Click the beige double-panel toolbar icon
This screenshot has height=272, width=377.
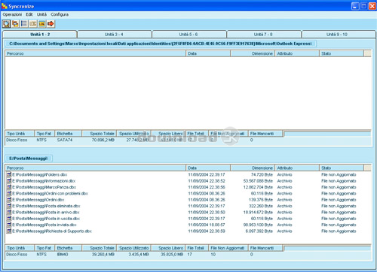pyautogui.click(x=33, y=24)
